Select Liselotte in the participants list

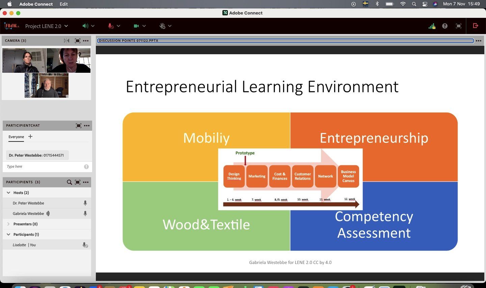[x=47, y=245]
